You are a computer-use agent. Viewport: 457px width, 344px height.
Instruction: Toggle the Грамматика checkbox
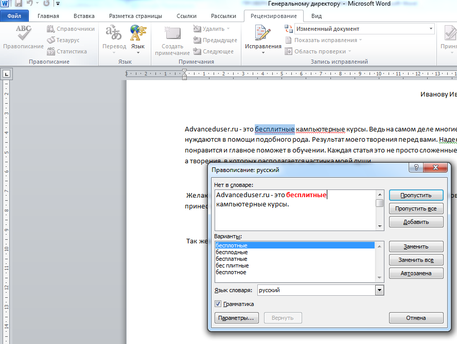pyautogui.click(x=218, y=304)
